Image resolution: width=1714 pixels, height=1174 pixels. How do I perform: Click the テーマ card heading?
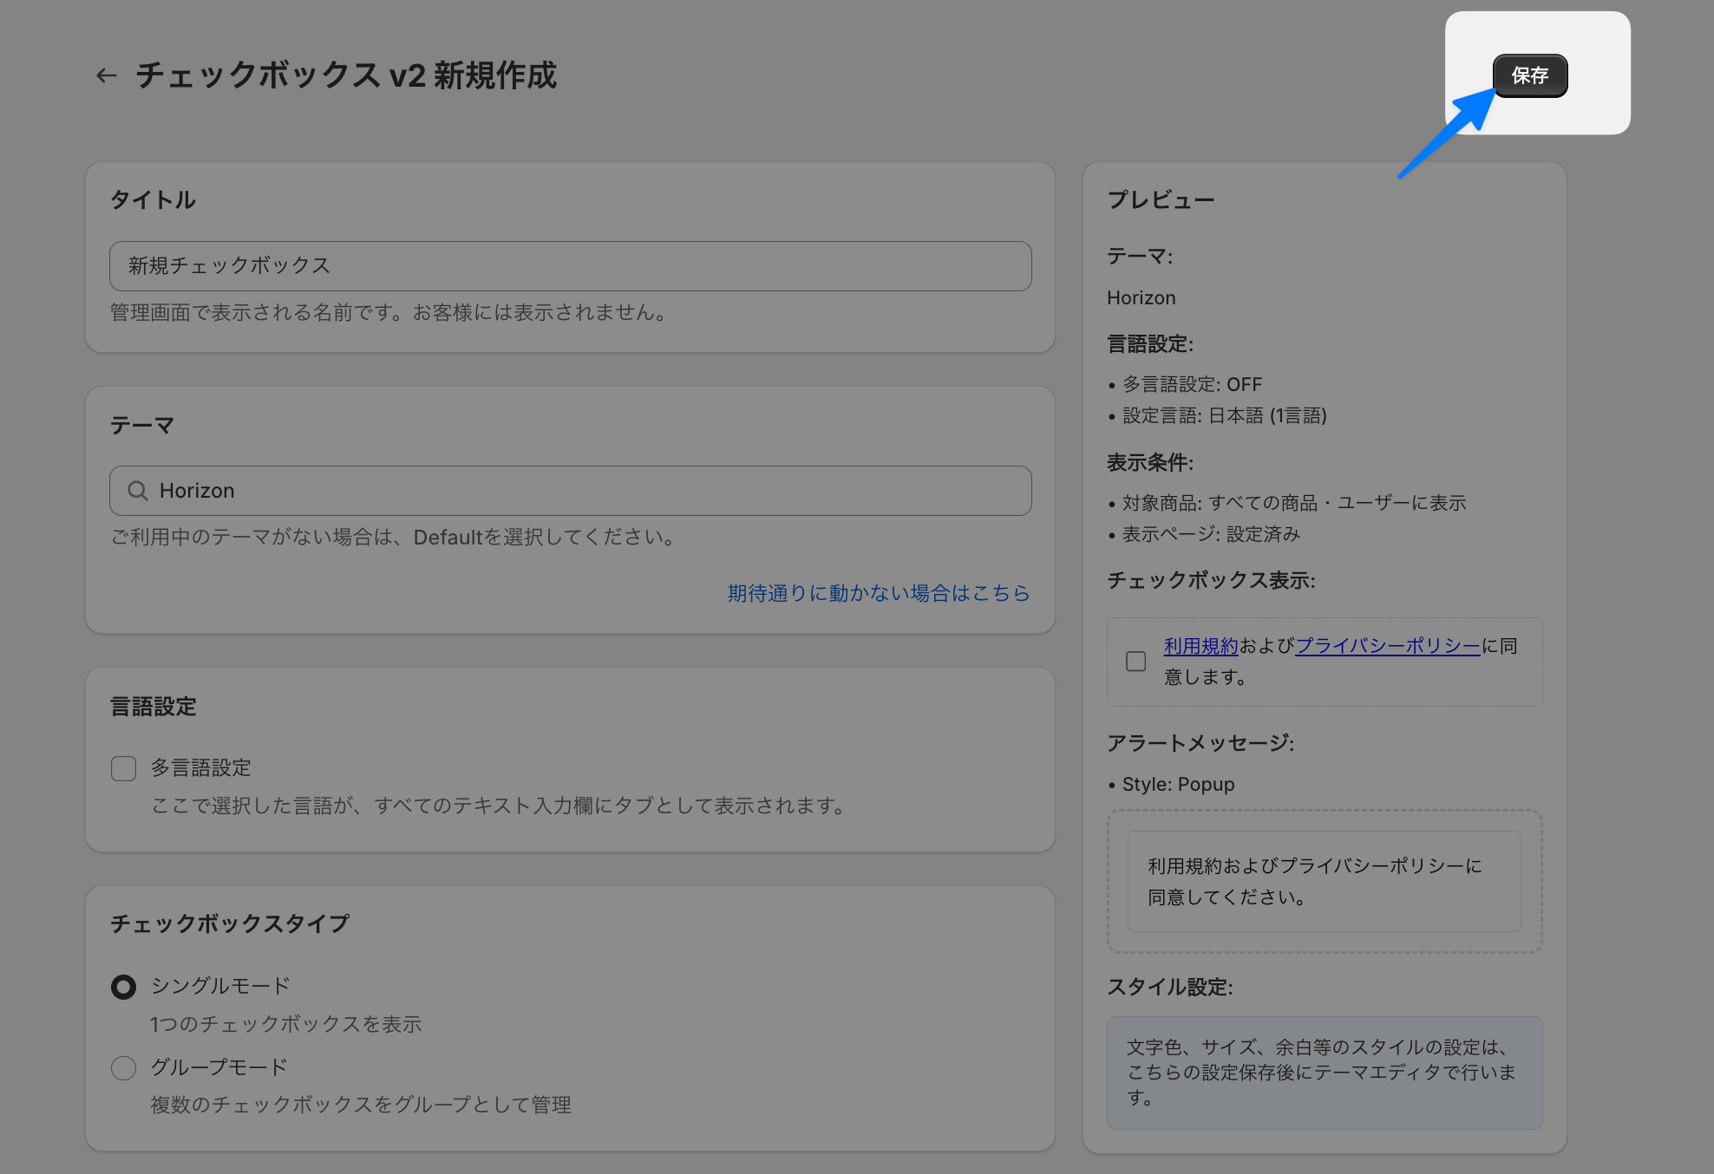pyautogui.click(x=142, y=426)
